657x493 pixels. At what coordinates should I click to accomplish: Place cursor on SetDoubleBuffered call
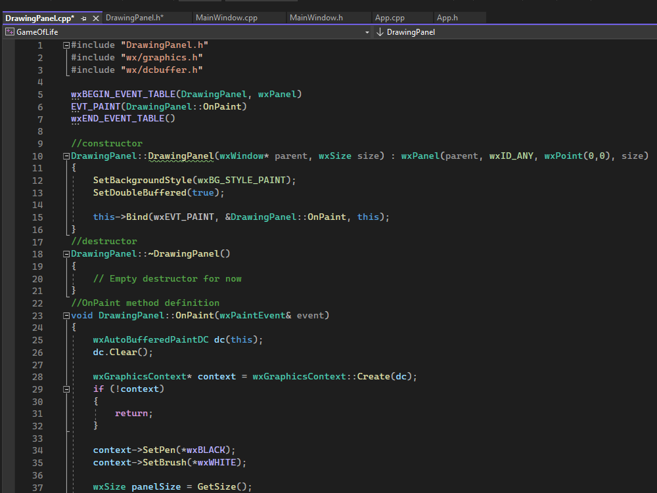(x=139, y=192)
